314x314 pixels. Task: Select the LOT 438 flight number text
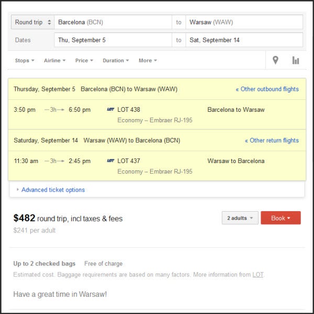(129, 110)
